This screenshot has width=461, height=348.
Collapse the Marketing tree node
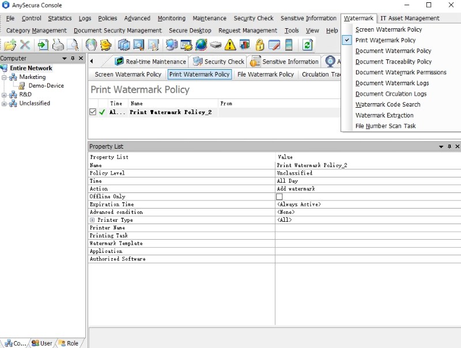click(5, 77)
